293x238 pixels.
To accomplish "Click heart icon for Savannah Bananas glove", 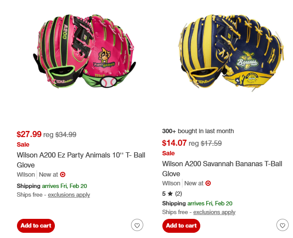I will 283,225.
